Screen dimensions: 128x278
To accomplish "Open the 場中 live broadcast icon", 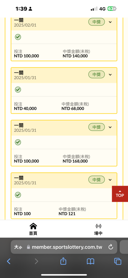I will (99, 229).
